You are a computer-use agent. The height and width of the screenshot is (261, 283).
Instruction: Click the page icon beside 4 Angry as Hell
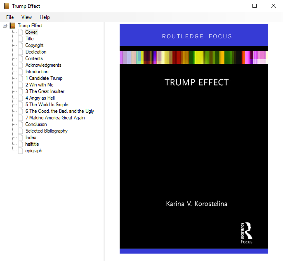point(20,98)
